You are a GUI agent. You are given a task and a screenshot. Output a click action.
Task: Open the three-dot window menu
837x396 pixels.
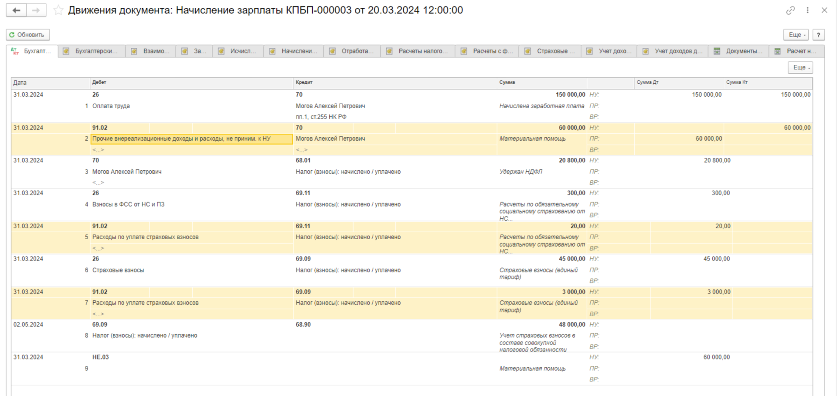point(807,10)
